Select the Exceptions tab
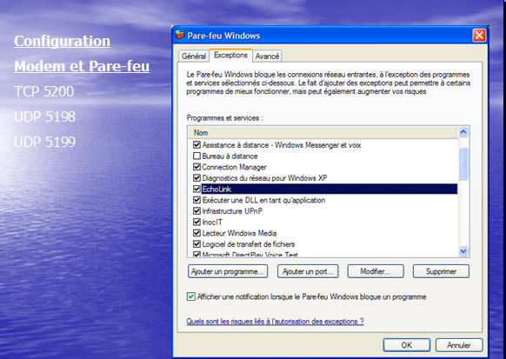 pos(230,55)
